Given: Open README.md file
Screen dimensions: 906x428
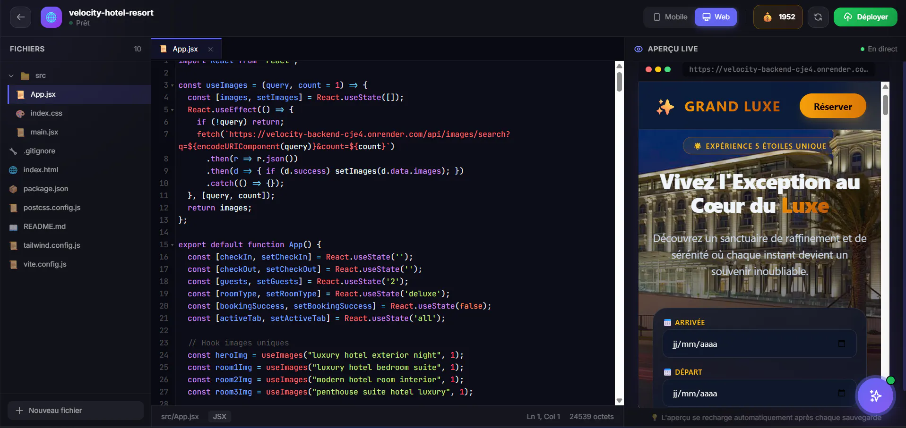Looking at the screenshot, I should point(76,227).
